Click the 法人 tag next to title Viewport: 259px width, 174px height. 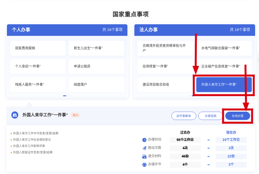click(75, 115)
